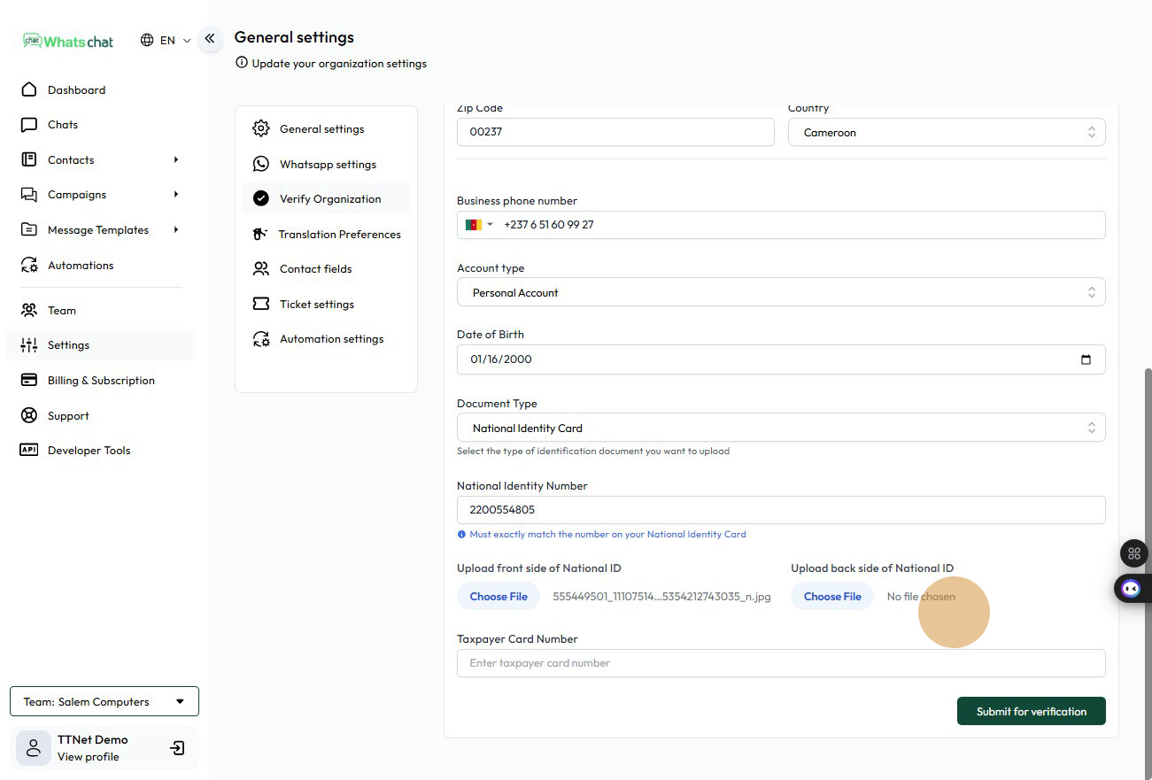The image size is (1152, 780).
Task: Go to Billing & Subscription
Action: tap(101, 381)
